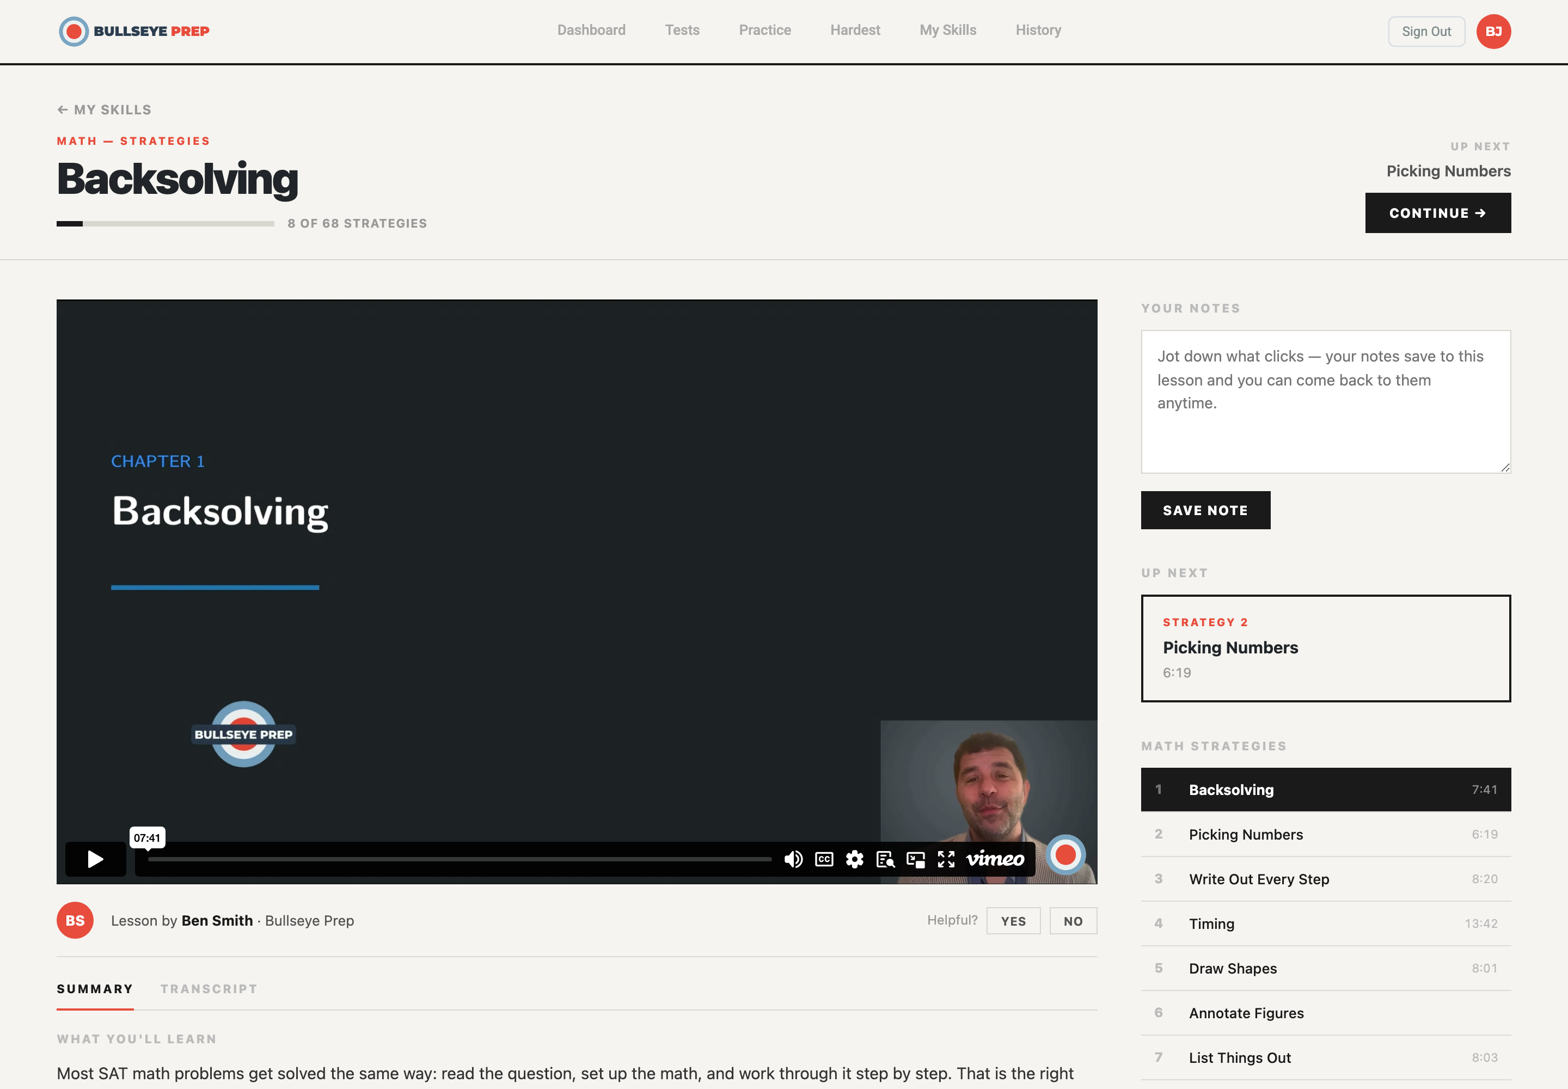1568x1089 pixels.
Task: Open the transcript search icon in player
Action: 885,859
